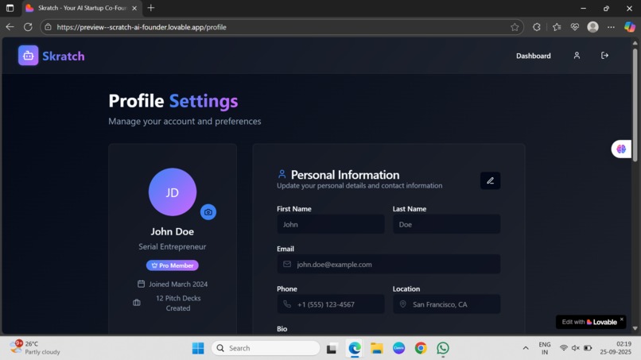Image resolution: width=641 pixels, height=360 pixels.
Task: Click the camera icon to change avatar
Action: [208, 212]
